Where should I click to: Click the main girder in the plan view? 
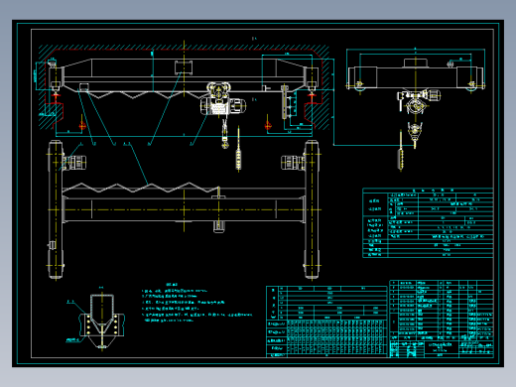tap(185, 209)
